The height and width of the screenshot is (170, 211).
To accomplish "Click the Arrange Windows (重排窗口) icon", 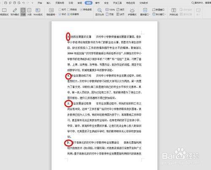I will (x=145, y=10).
